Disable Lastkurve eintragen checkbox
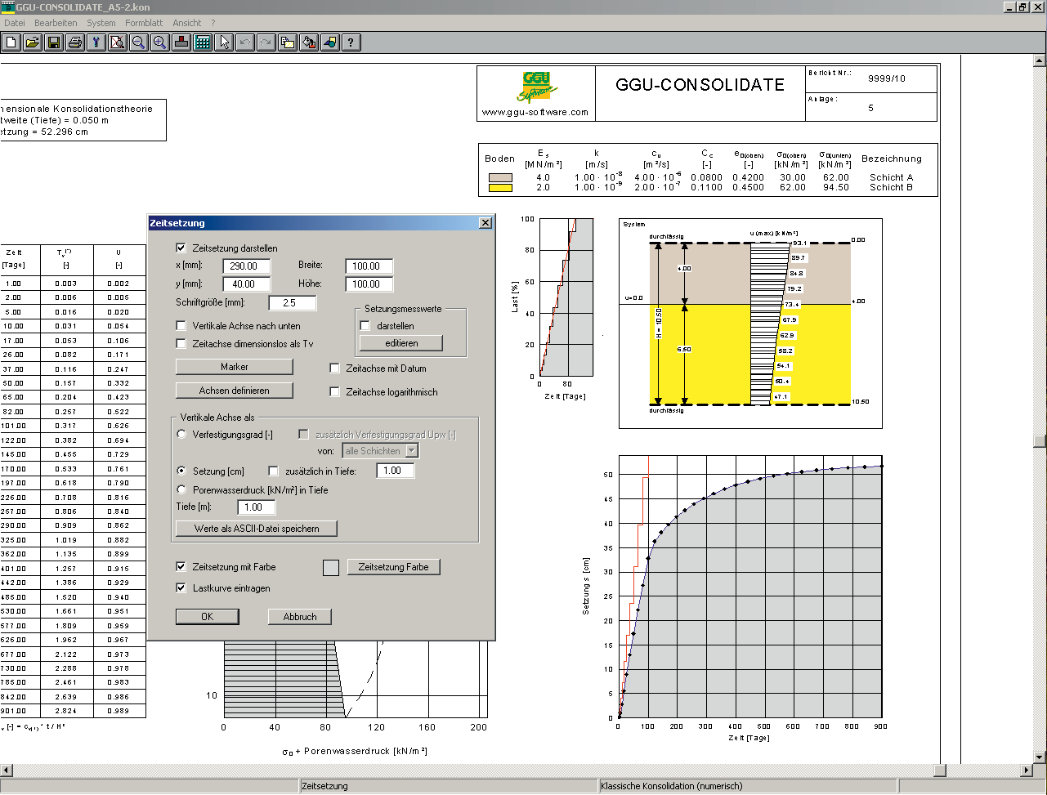 (181, 587)
